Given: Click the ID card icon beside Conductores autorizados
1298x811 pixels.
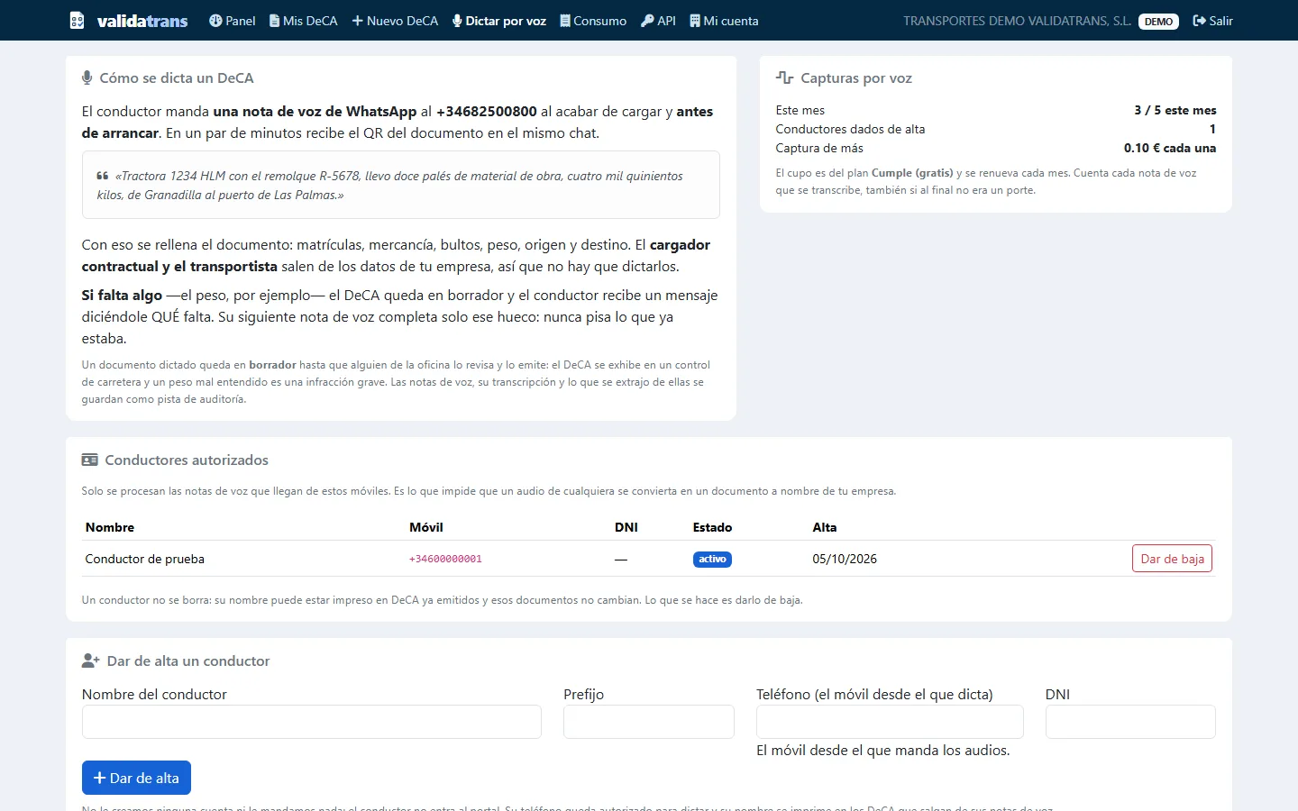Looking at the screenshot, I should pos(90,460).
